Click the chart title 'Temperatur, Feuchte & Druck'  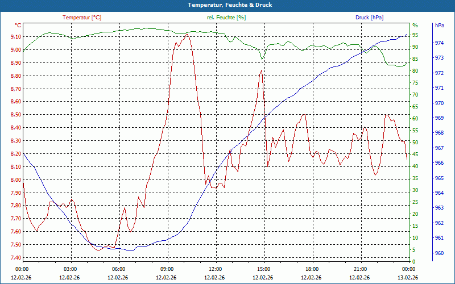230,5
